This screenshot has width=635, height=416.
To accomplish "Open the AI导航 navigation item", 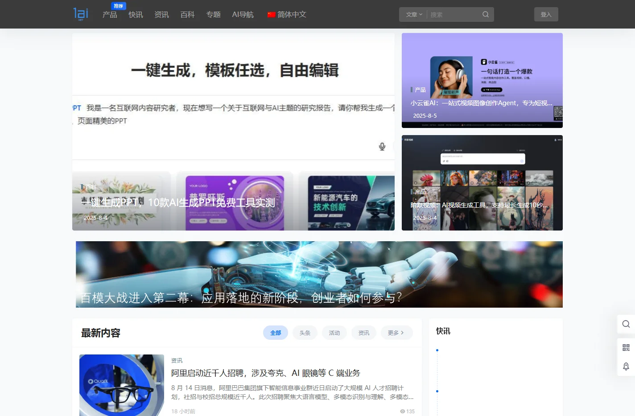I will (243, 15).
